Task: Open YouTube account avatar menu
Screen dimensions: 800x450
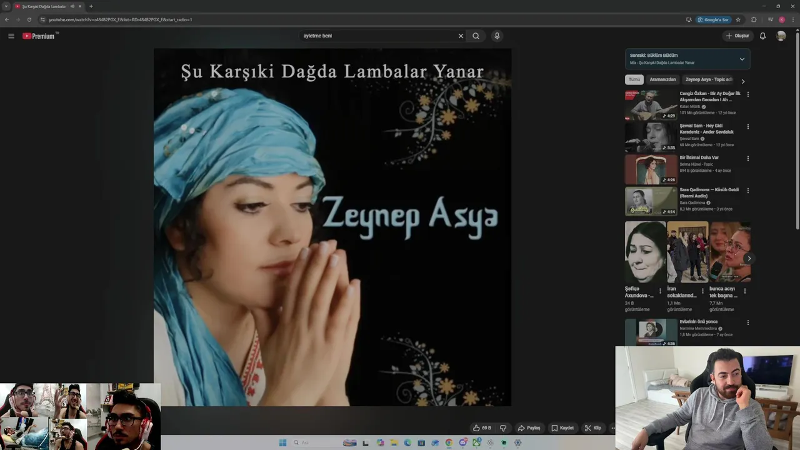Action: pos(781,36)
